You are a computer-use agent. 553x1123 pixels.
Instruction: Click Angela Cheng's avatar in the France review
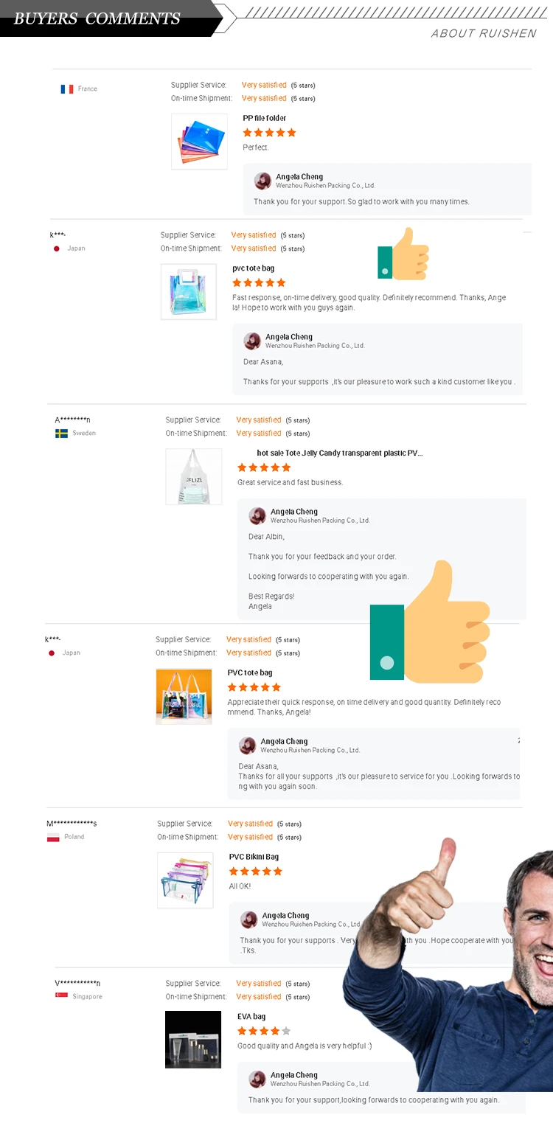pyautogui.click(x=262, y=181)
